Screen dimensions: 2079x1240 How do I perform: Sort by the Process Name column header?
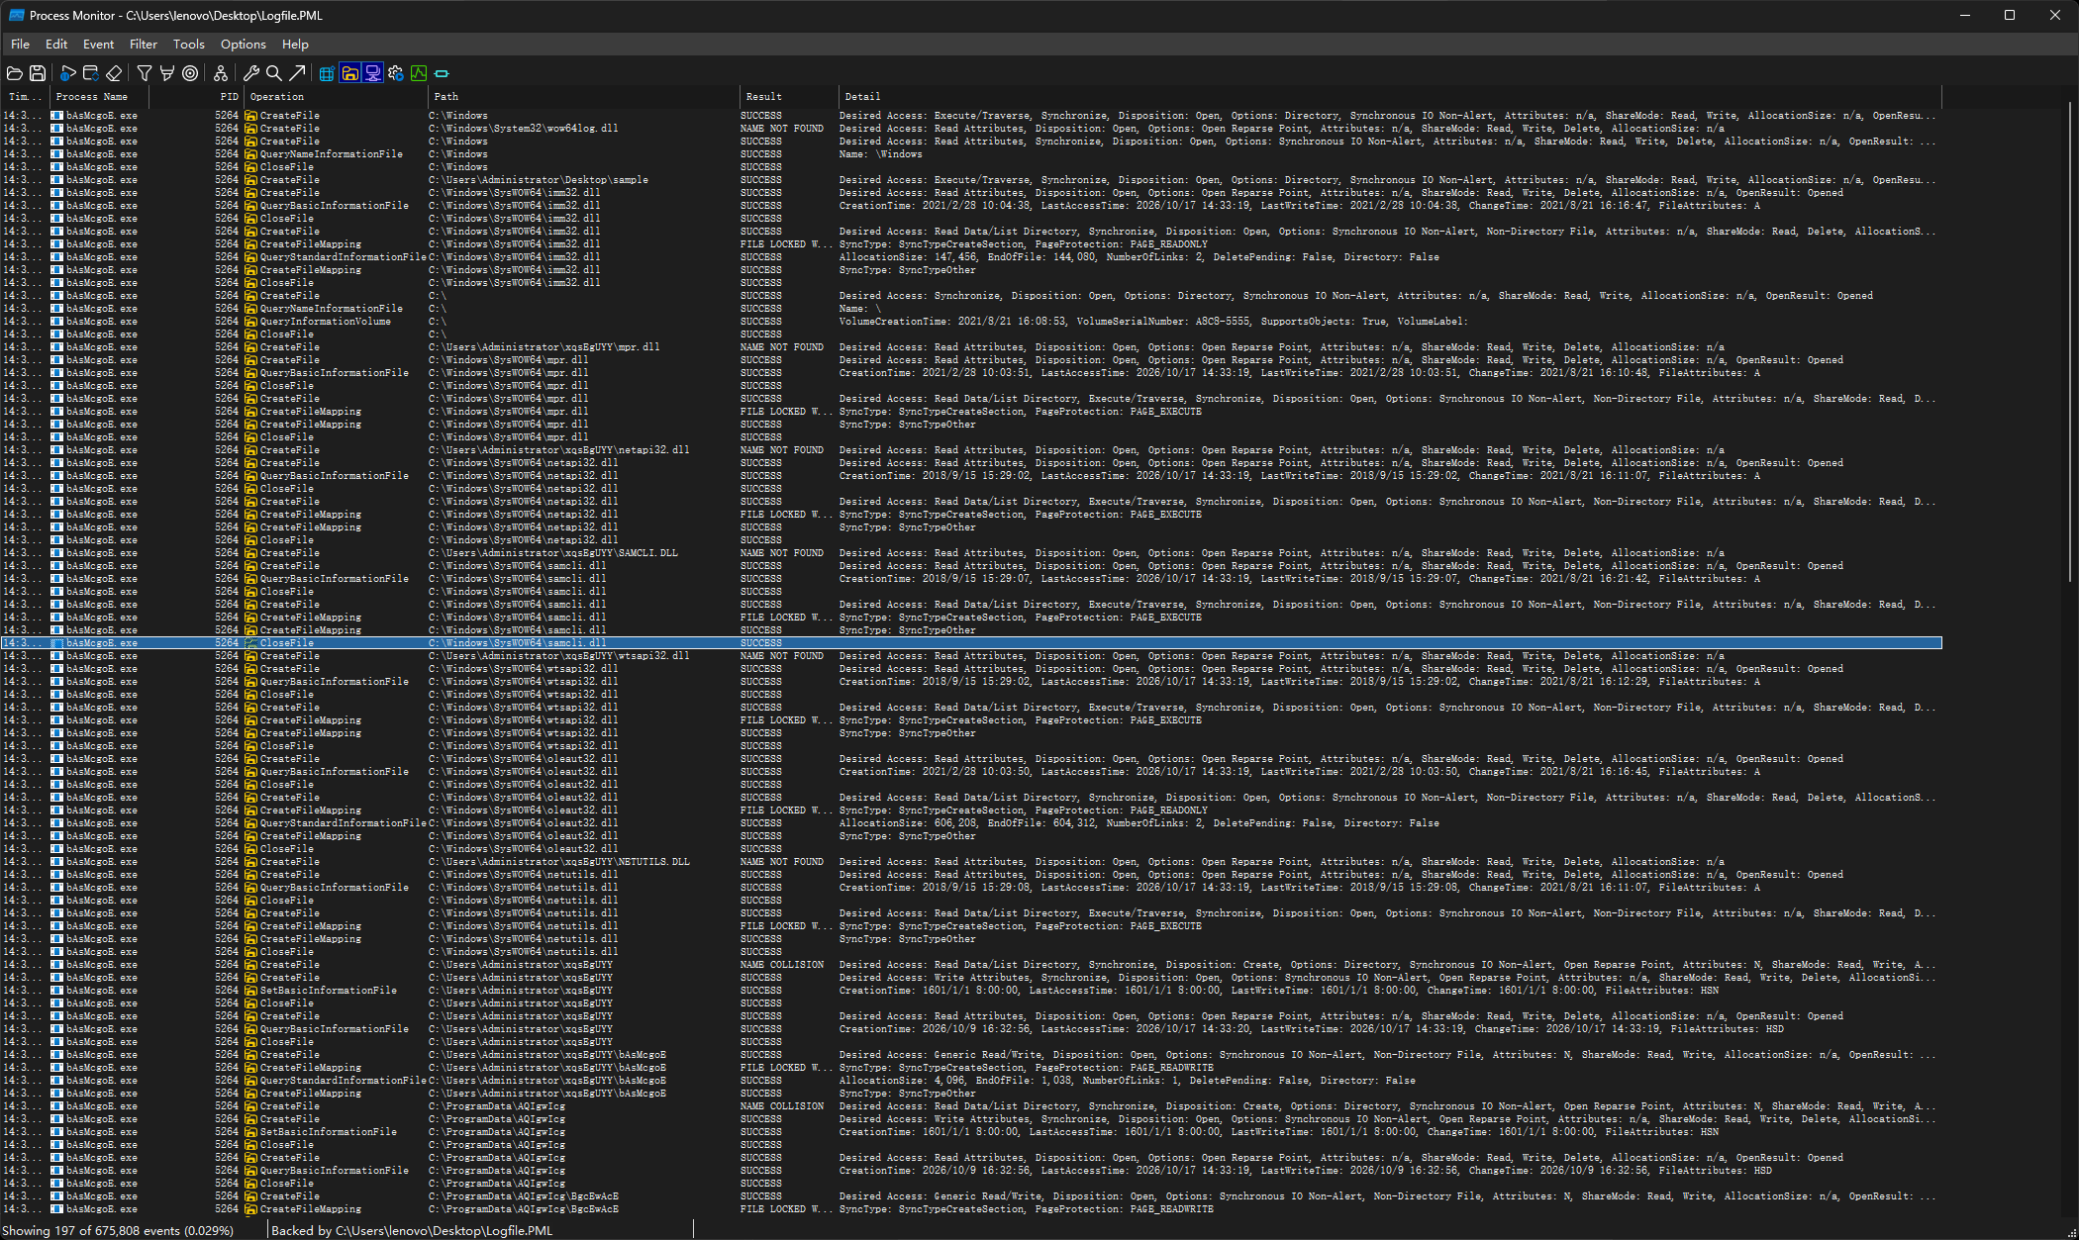coord(99,97)
